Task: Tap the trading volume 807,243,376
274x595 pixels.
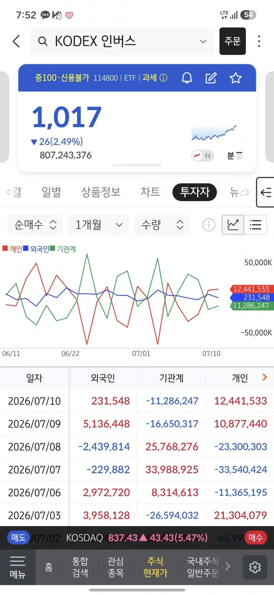Action: click(x=66, y=155)
